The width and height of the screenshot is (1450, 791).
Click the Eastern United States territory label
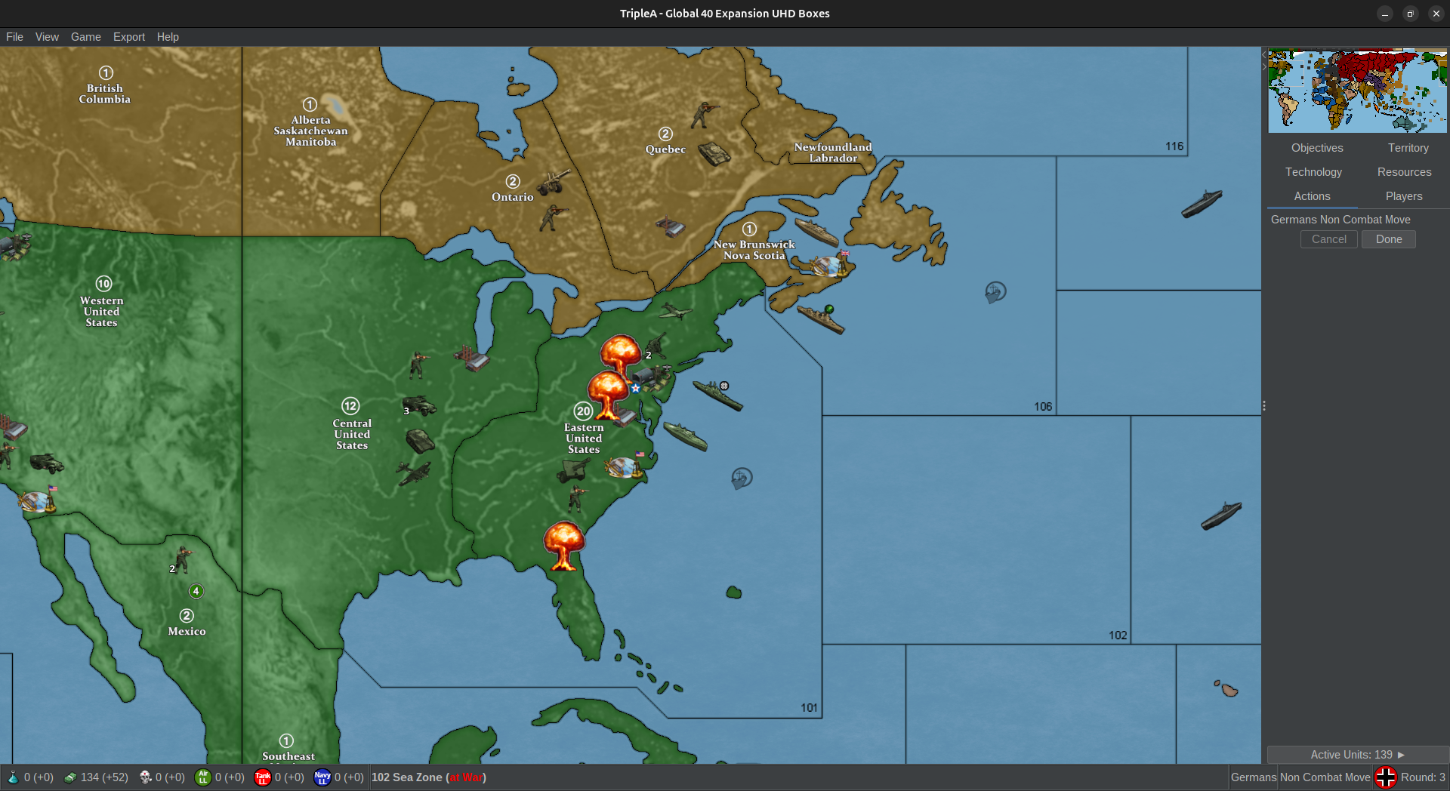[x=584, y=438]
